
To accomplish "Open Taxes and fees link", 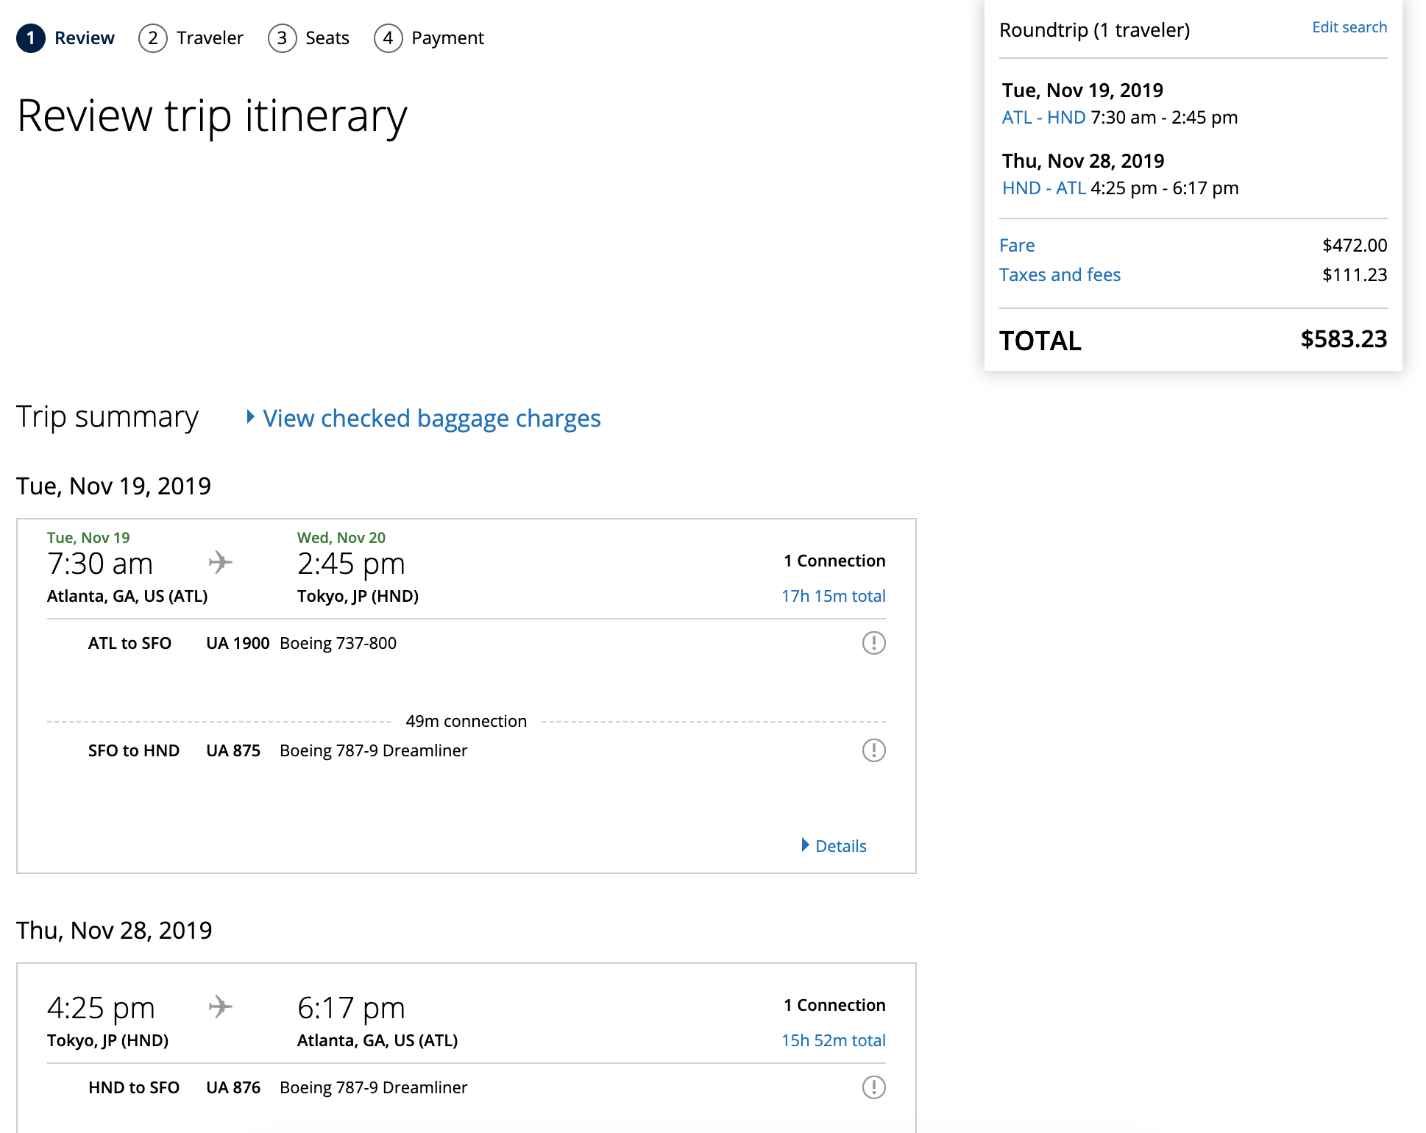I will (x=1060, y=275).
